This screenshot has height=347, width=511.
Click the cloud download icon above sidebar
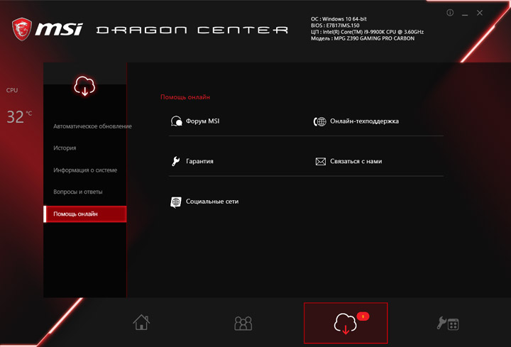[x=84, y=86]
